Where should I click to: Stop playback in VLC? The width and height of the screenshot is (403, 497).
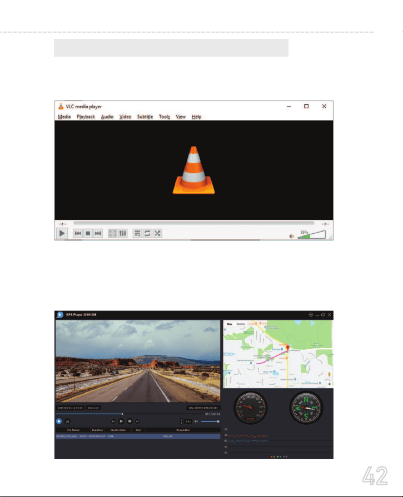[88, 233]
